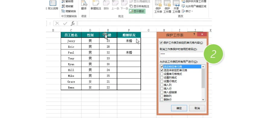272x118 pixels.
Task: Select the cell containing Emma
Action: 71,87
